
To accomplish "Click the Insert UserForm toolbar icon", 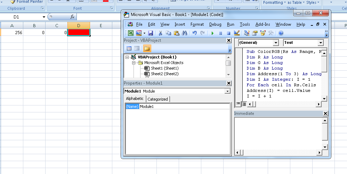I will pyautogui.click(x=139, y=33).
